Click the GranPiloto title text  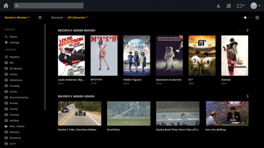(x=113, y=129)
